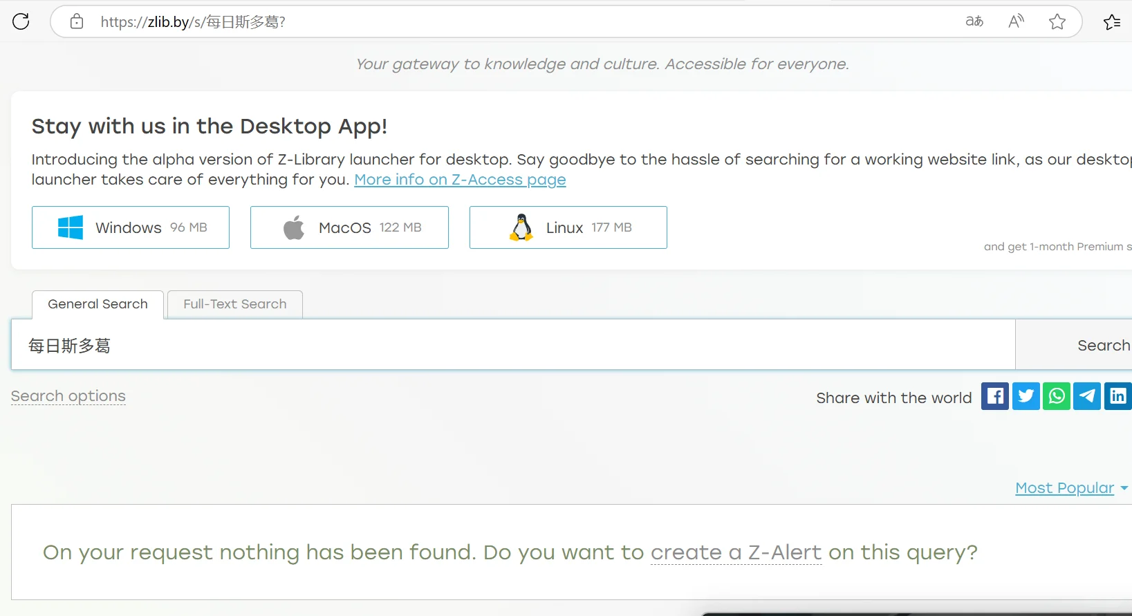Click the search query input field
This screenshot has width=1132, height=616.
[512, 345]
